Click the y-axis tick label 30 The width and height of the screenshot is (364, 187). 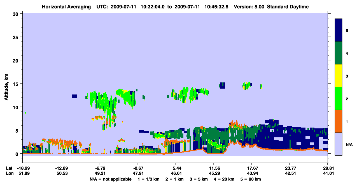point(16,13)
